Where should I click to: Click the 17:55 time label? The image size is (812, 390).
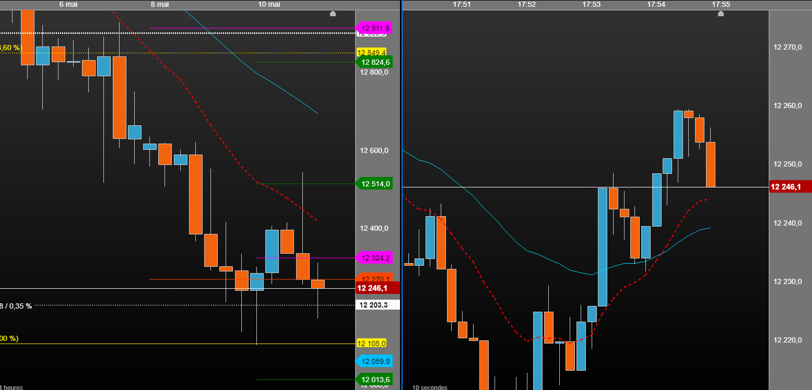tap(721, 4)
